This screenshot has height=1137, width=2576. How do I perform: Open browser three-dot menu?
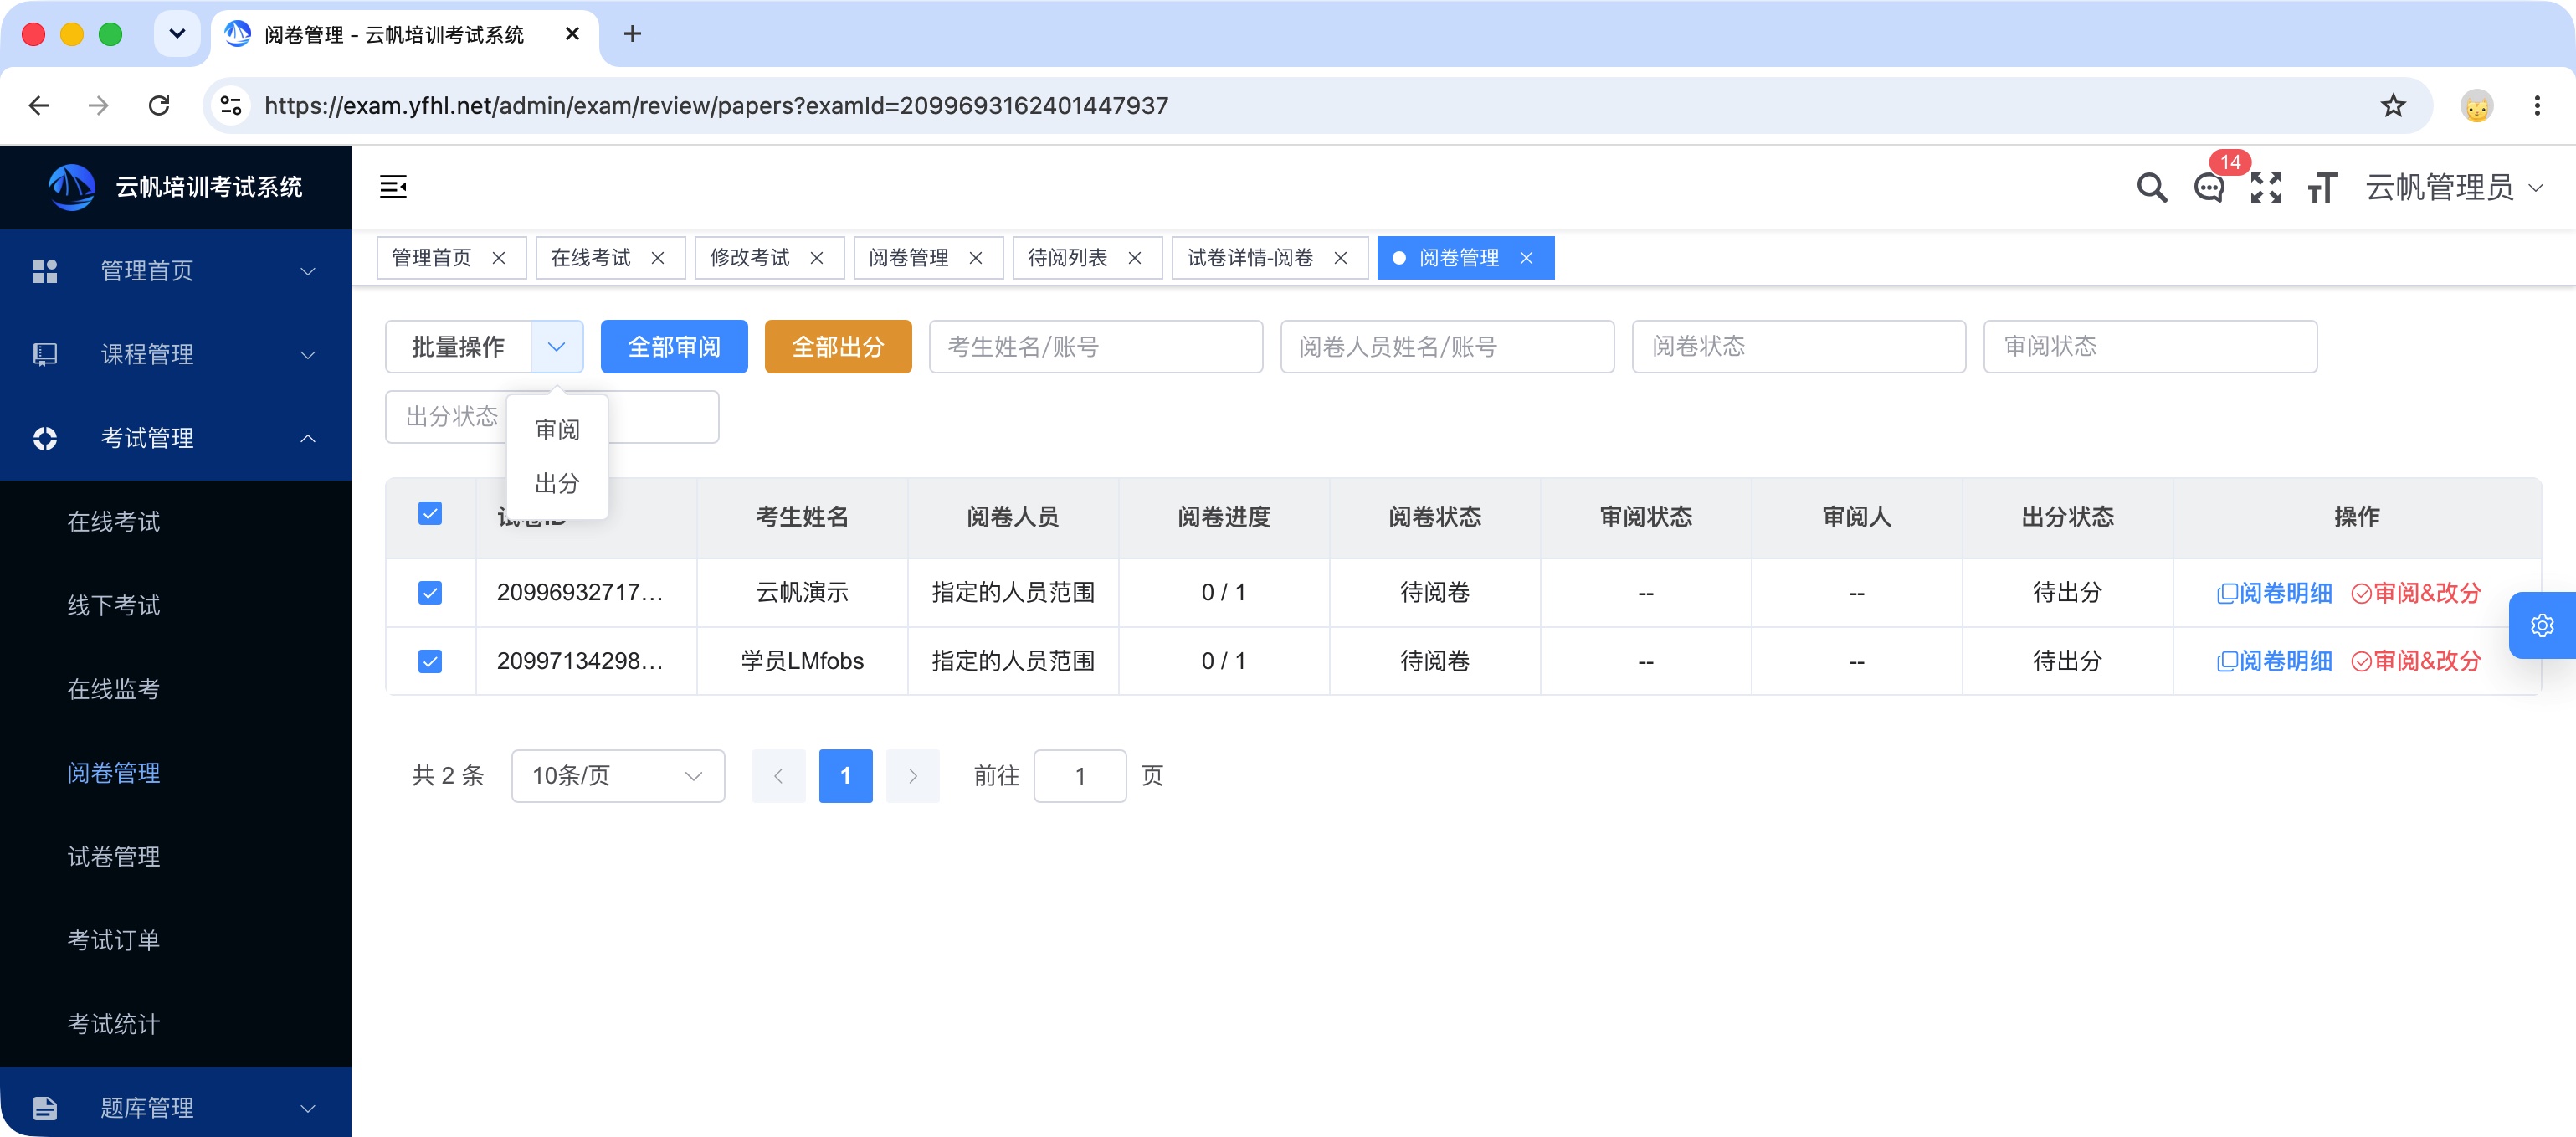[x=2536, y=105]
